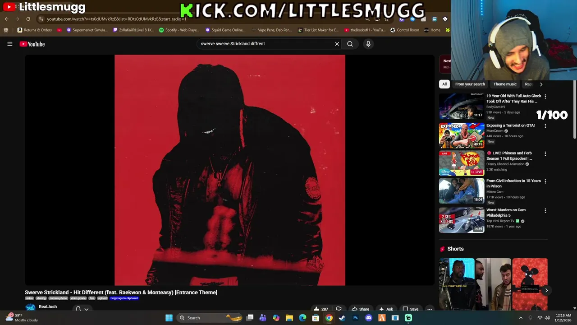
Task: Open the Squid Game Online bookmark
Action: [225, 30]
